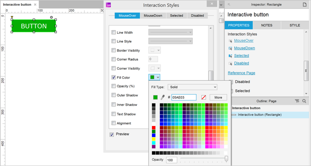Click the Interaction Styles dialog scrollbar thumb

(x=211, y=75)
